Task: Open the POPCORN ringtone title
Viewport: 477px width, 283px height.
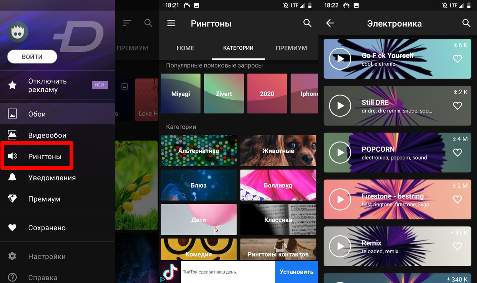Action: (378, 149)
